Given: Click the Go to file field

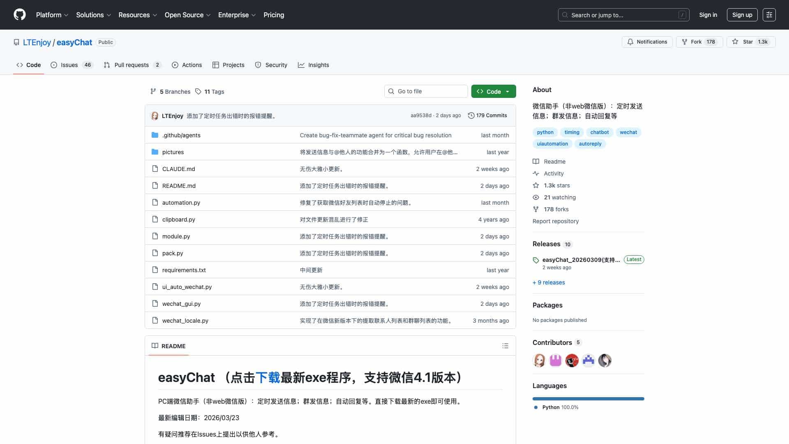Looking at the screenshot, I should [426, 91].
